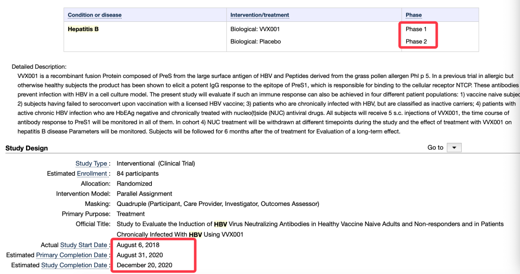Open the Go to dropdown arrow

coord(454,148)
